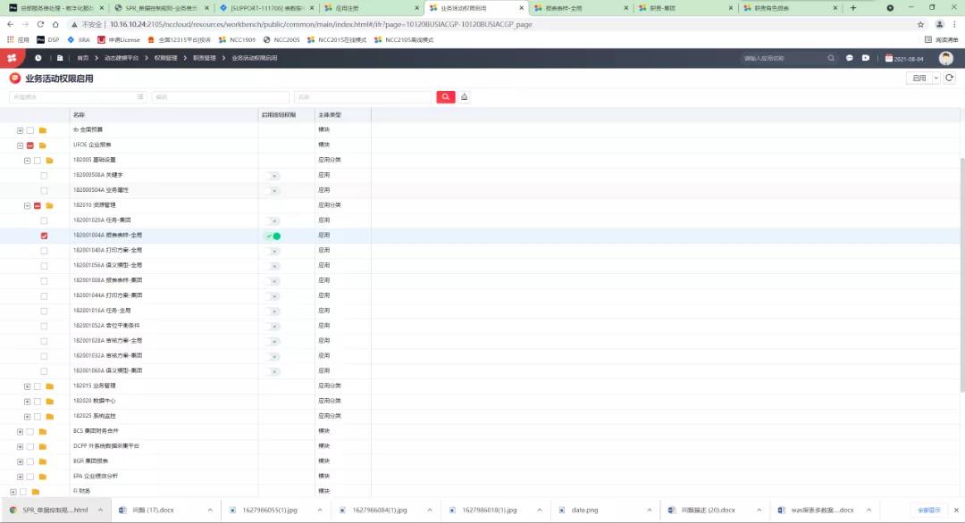Check the 182001040A 打印方案-全局 checkbox
Screen dimensions: 965x523
click(44, 251)
